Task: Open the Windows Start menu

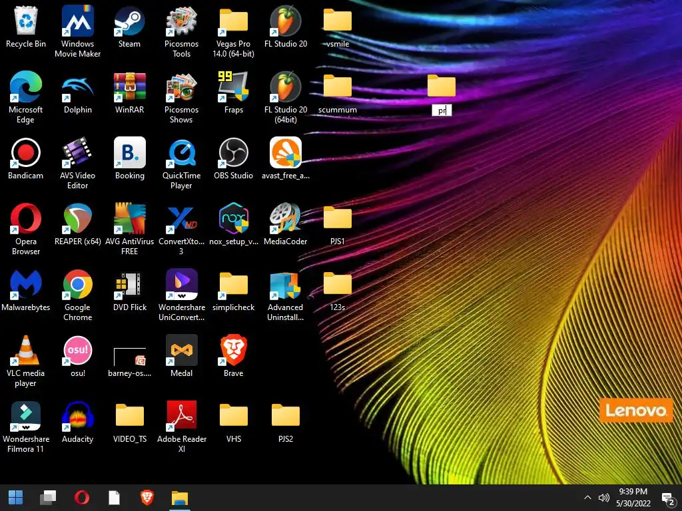Action: point(16,498)
